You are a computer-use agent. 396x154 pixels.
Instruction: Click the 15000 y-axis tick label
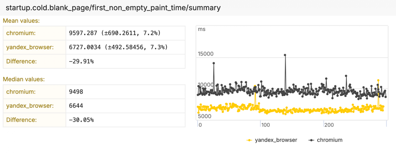(x=206, y=54)
